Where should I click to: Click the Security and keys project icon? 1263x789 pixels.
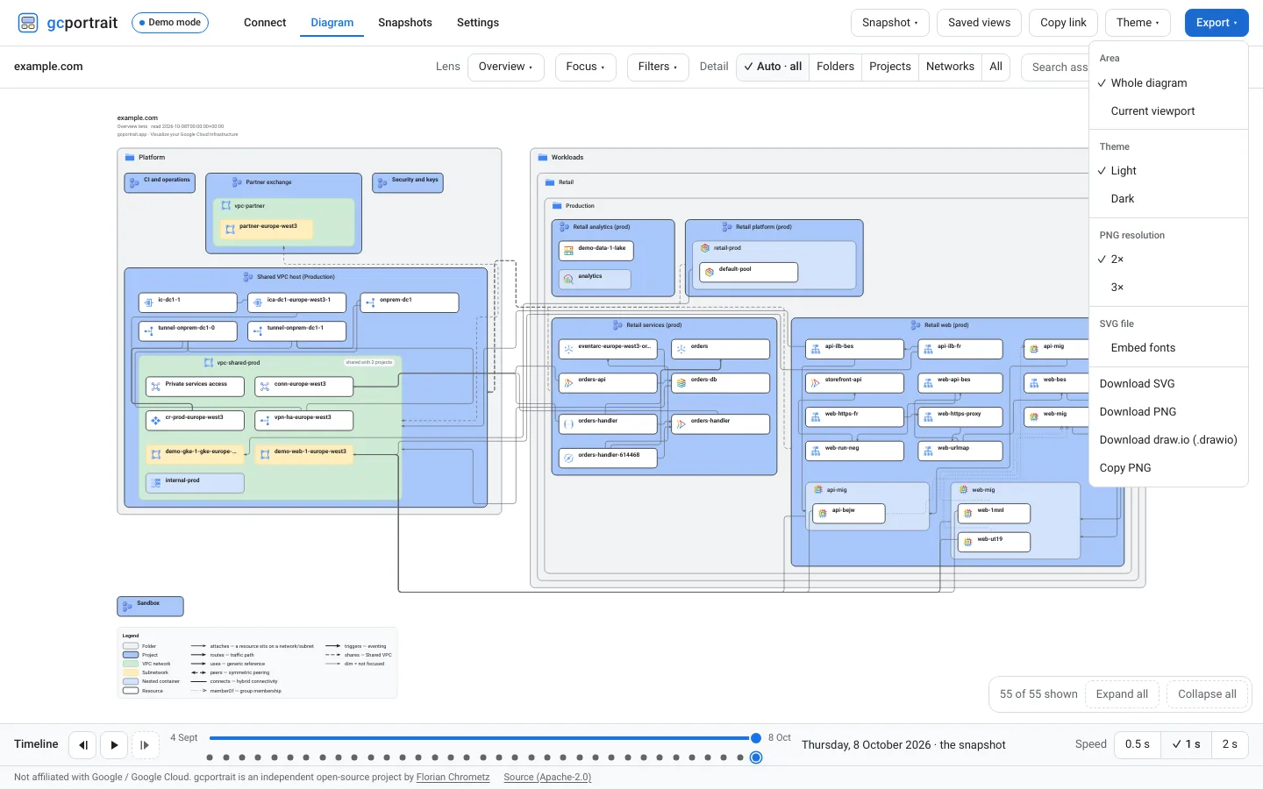(382, 182)
